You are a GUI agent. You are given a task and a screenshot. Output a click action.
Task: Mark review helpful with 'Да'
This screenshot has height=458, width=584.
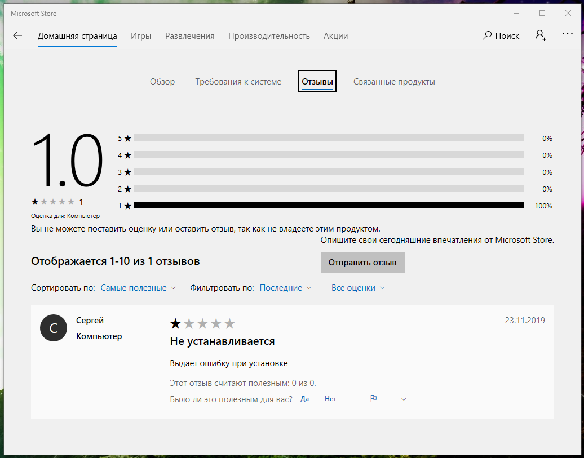(x=304, y=399)
